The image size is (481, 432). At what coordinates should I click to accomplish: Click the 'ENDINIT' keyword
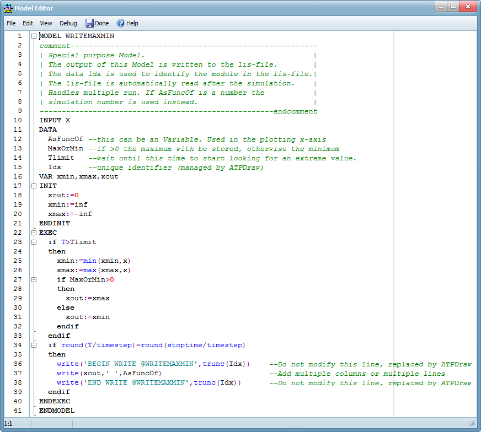(55, 223)
